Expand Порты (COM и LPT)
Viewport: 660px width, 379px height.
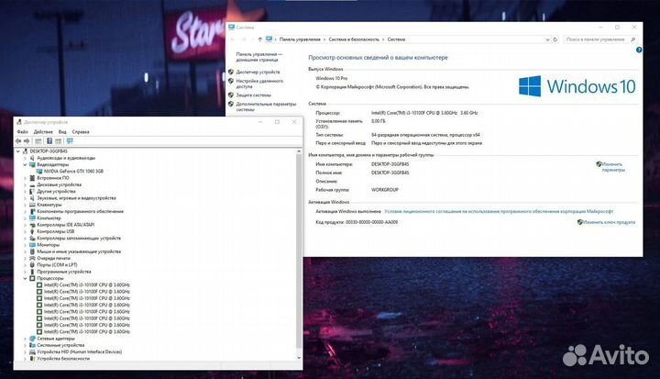click(26, 265)
